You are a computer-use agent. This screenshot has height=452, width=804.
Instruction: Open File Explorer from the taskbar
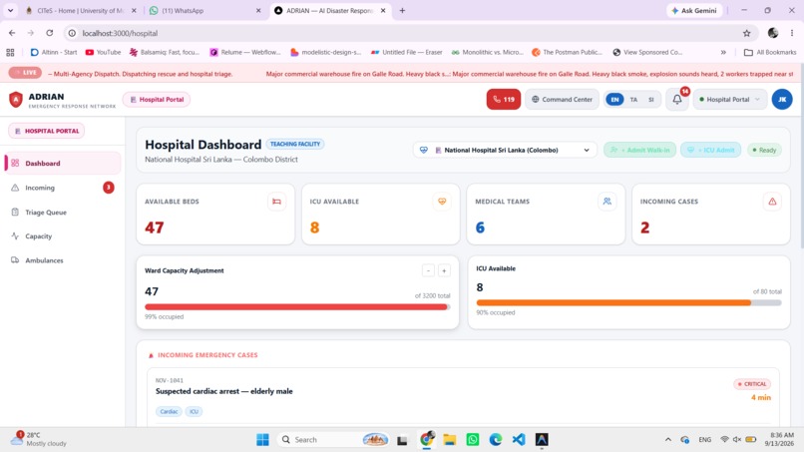[x=450, y=440]
